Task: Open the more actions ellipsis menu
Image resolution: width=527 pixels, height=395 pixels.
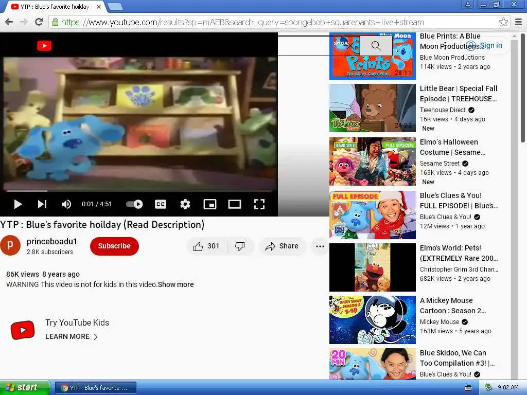Action: click(x=320, y=246)
